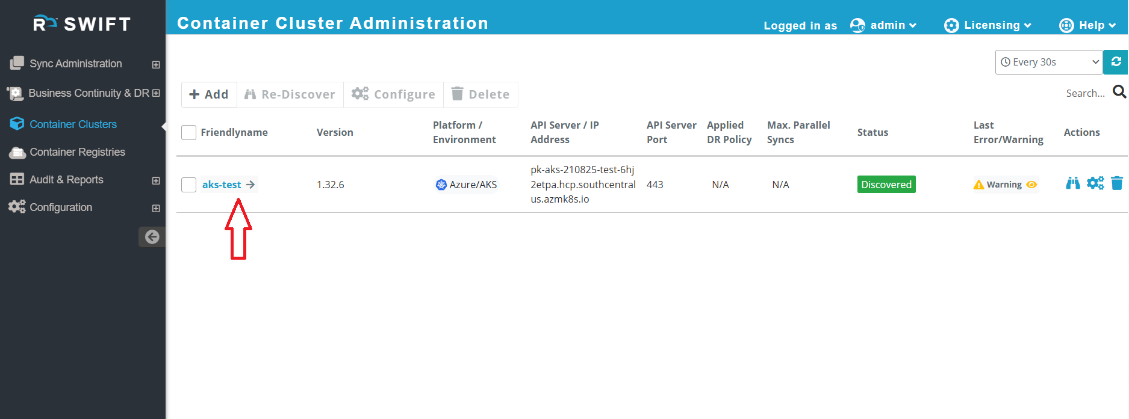Open Sync Administration menu item
This screenshot has width=1129, height=419.
(76, 64)
